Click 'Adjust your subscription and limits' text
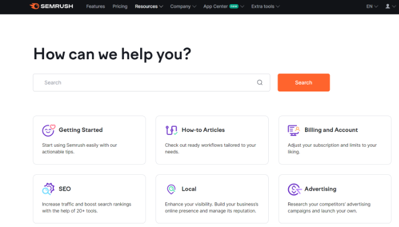Viewport: 399px width, 227px height. 332,148
